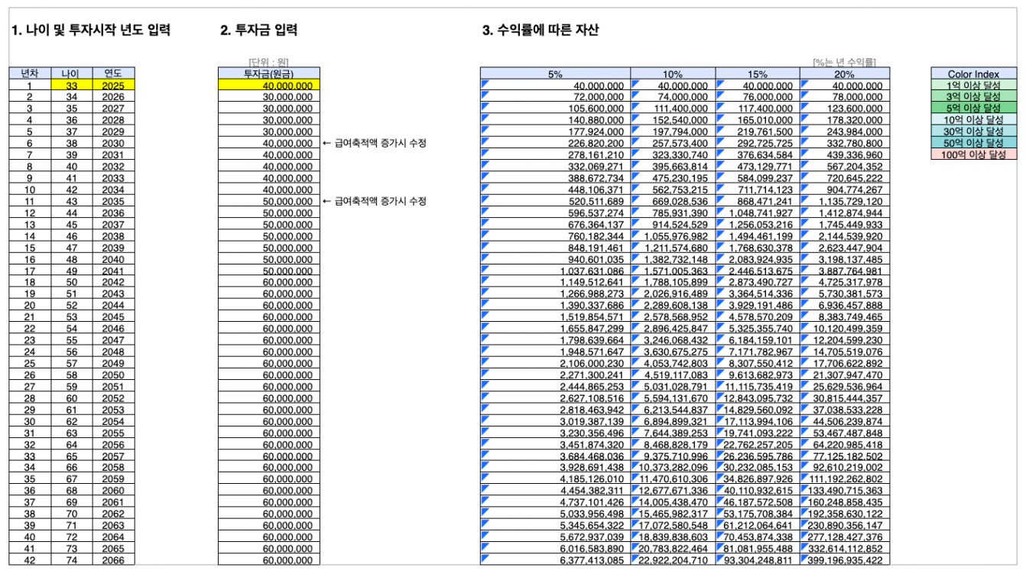Click the cell showing 152,540,000
The width and height of the screenshot is (1026, 571).
tap(672, 120)
